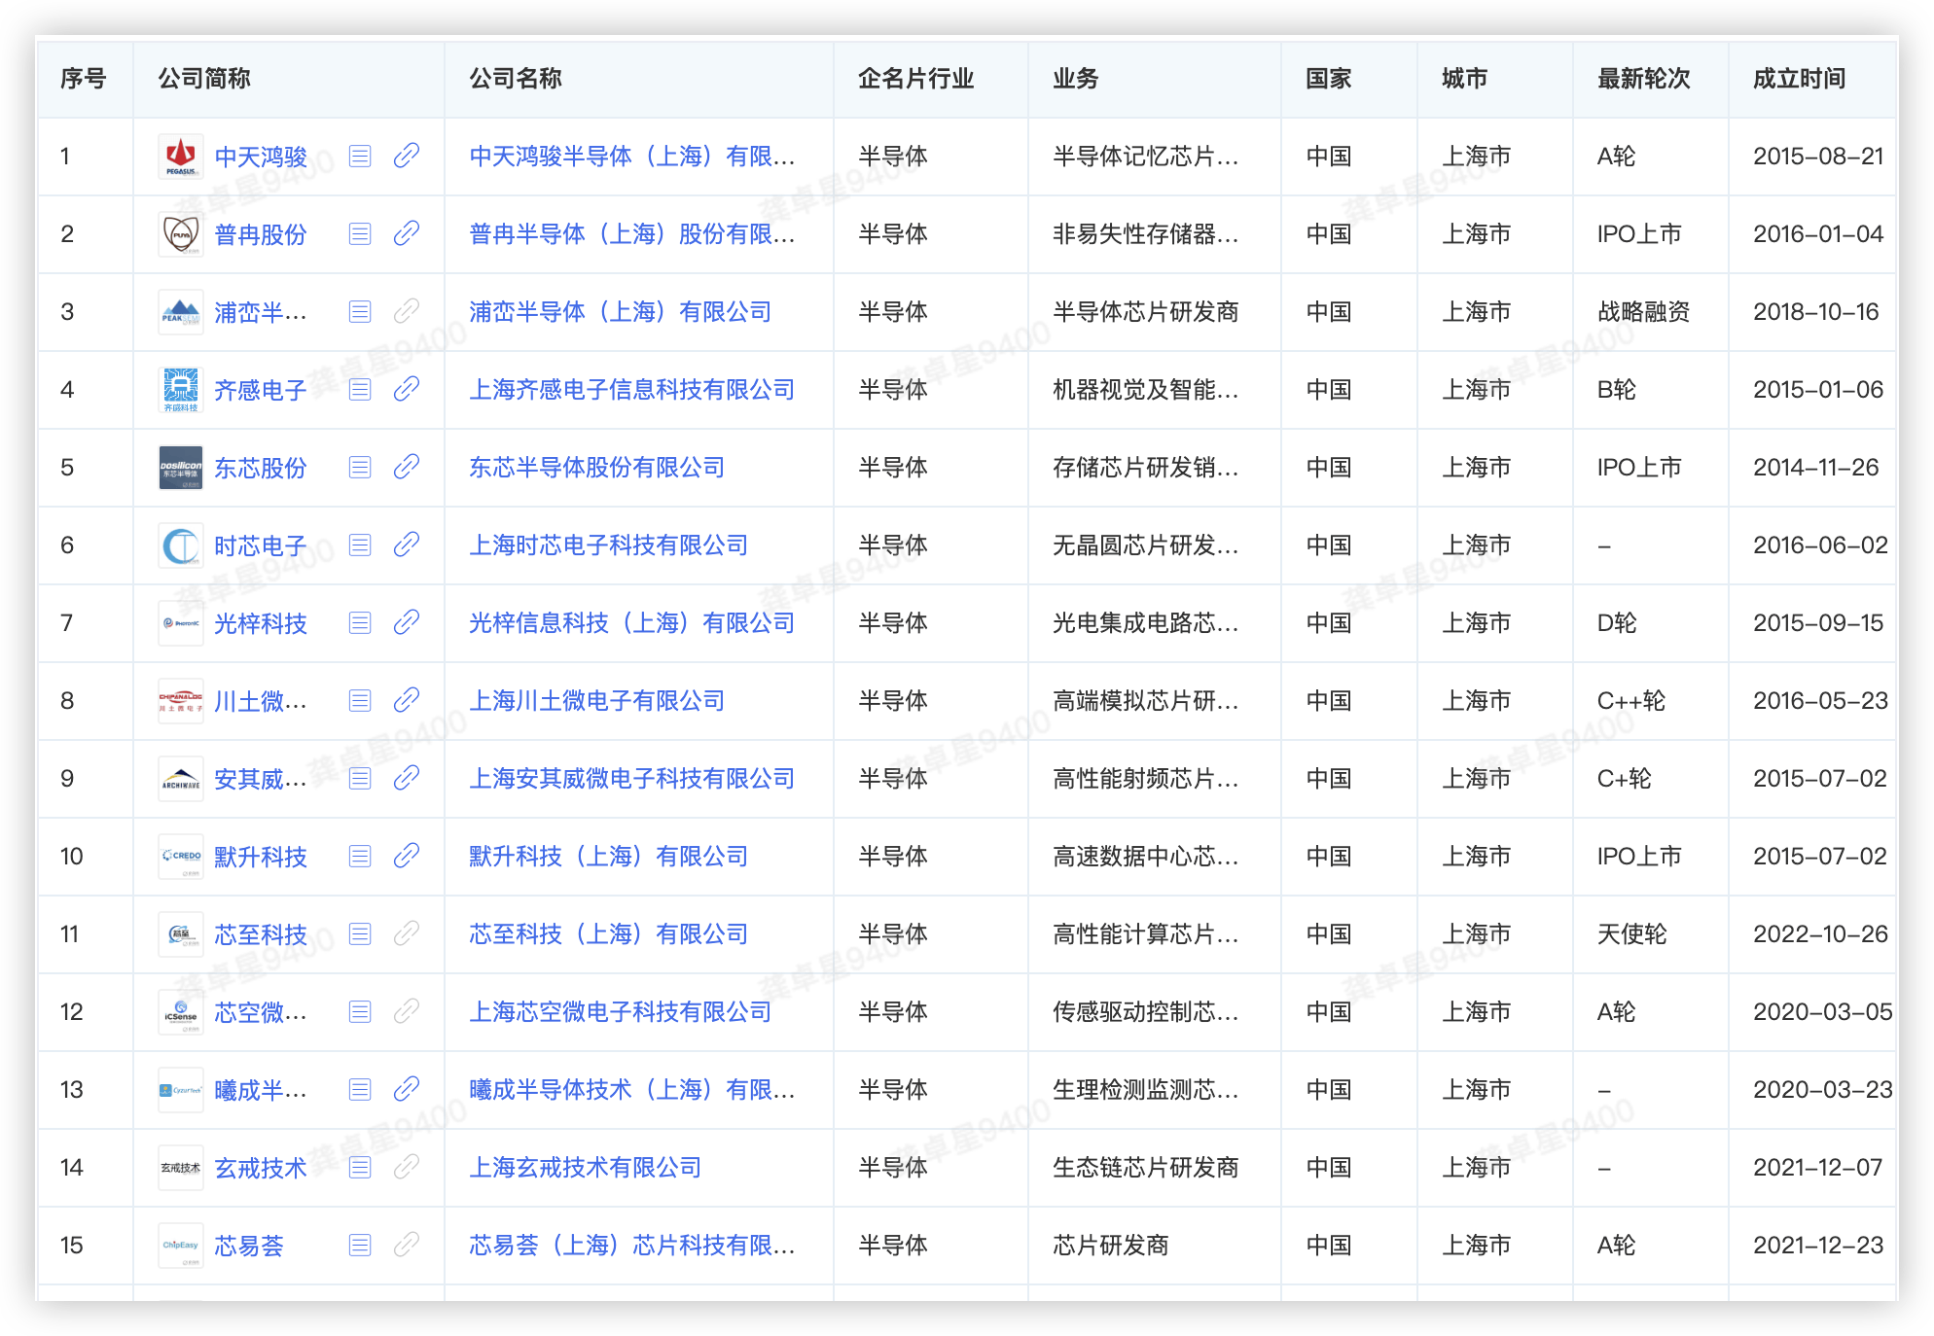Click the 时芯电子 company logo
Viewport: 1934px width, 1336px height.
point(181,545)
